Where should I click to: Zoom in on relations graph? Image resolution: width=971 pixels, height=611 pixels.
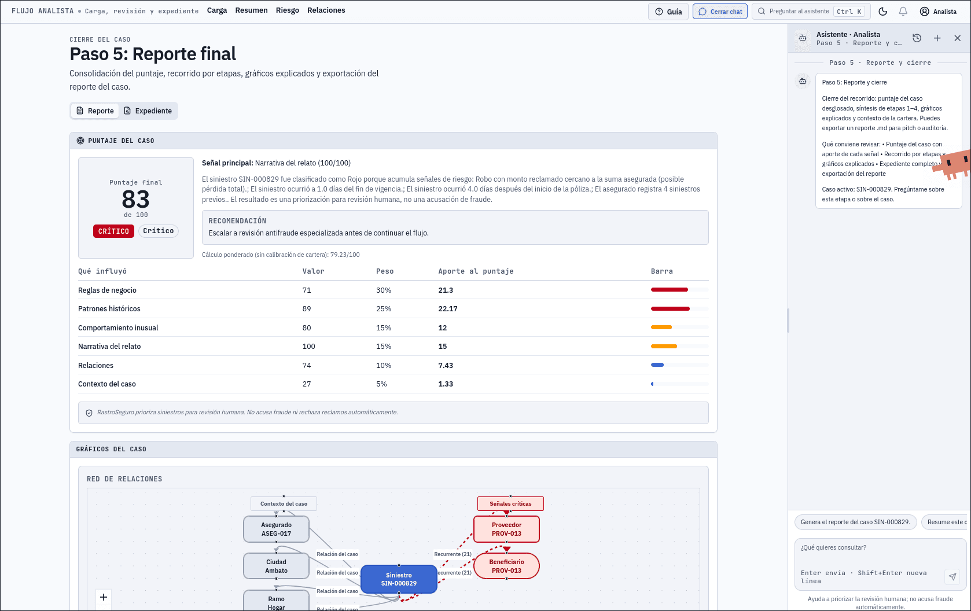104,597
